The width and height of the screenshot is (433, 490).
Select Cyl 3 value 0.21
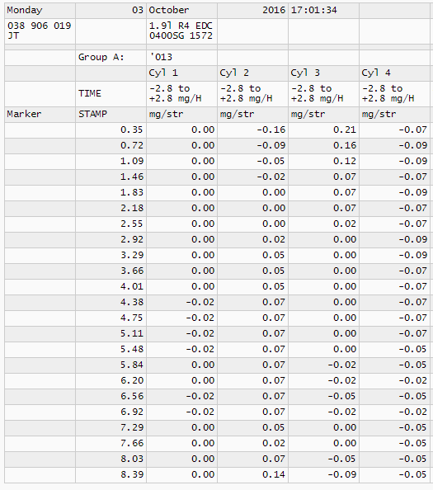click(323, 130)
